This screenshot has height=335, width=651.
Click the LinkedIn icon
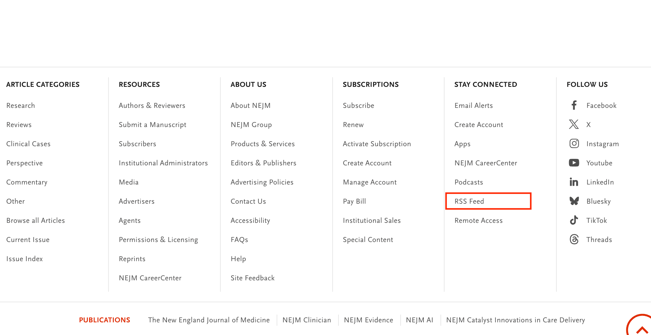click(x=574, y=182)
